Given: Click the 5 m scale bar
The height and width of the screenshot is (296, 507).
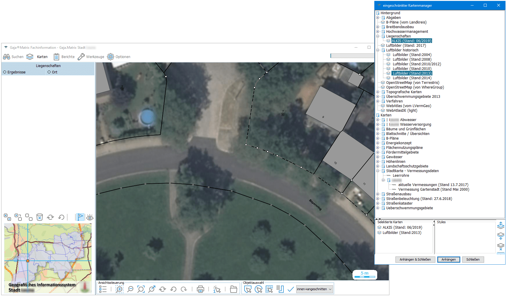Looking at the screenshot, I should point(364,275).
